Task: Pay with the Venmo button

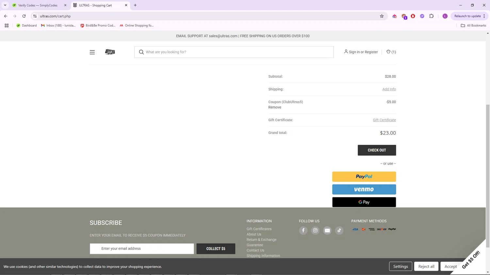Action: (364, 189)
